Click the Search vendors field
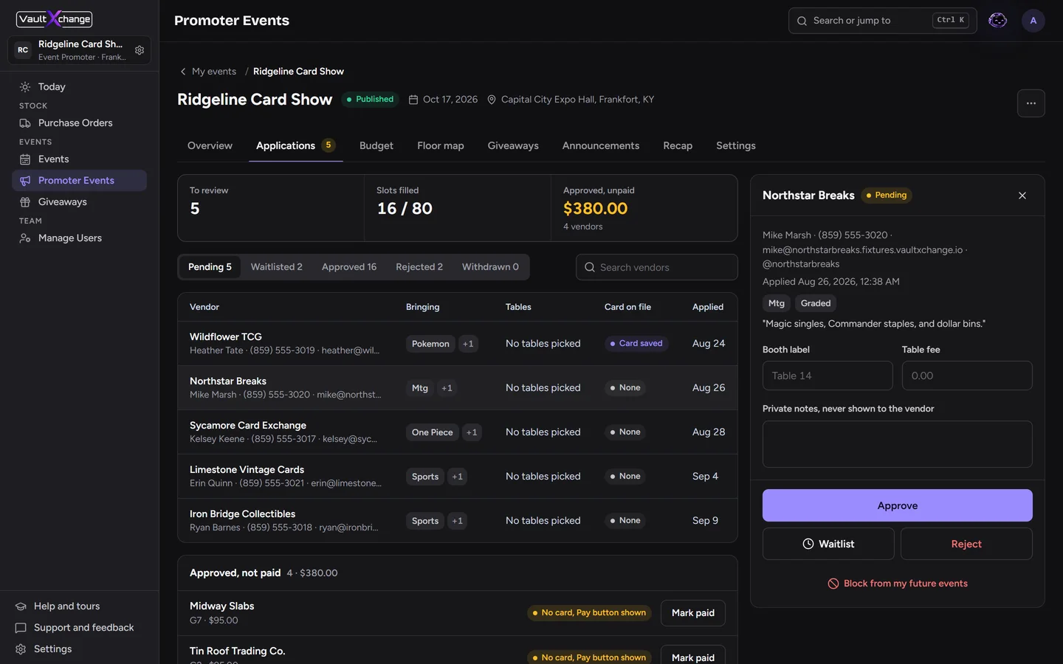The width and height of the screenshot is (1063, 664). pos(656,267)
